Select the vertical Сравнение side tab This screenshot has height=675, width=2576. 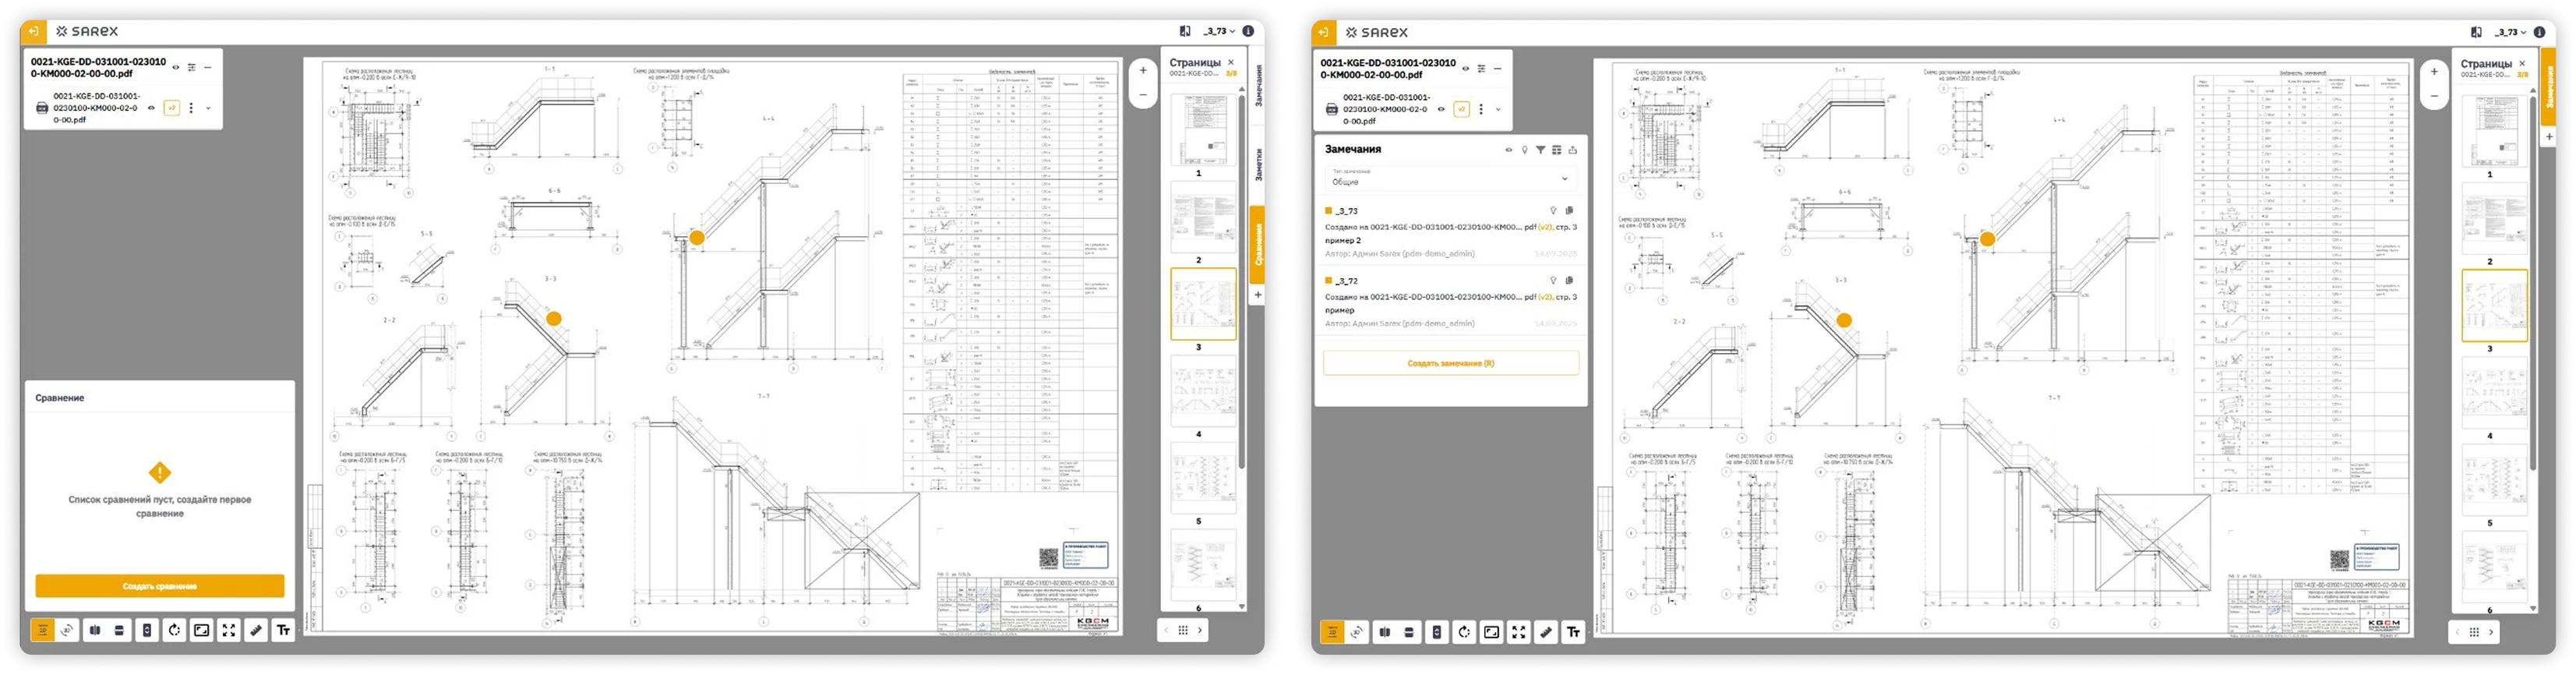click(1258, 244)
